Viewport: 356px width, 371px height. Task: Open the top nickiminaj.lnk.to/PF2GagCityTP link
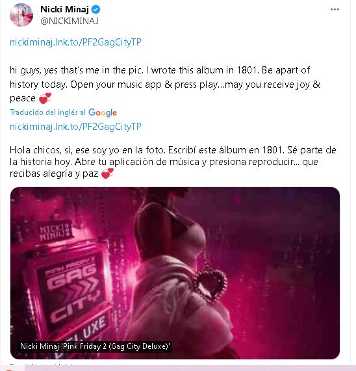click(75, 42)
